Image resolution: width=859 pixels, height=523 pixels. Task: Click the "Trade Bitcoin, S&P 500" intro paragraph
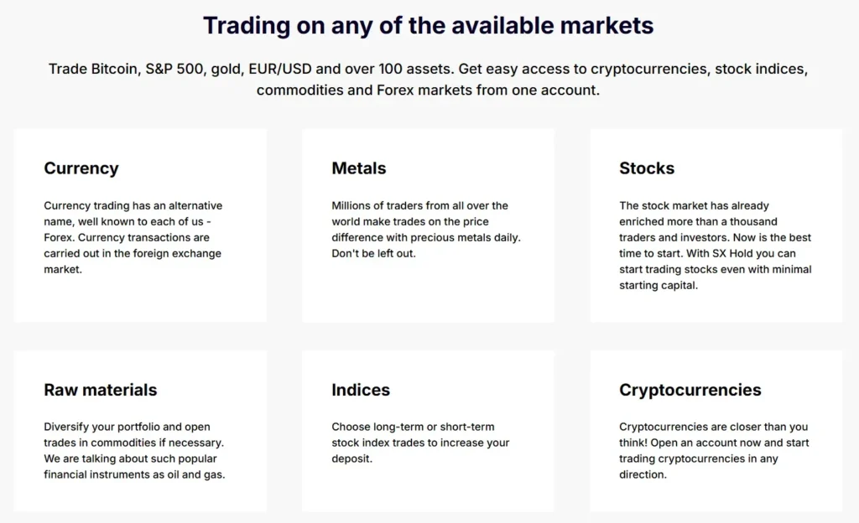(x=429, y=79)
